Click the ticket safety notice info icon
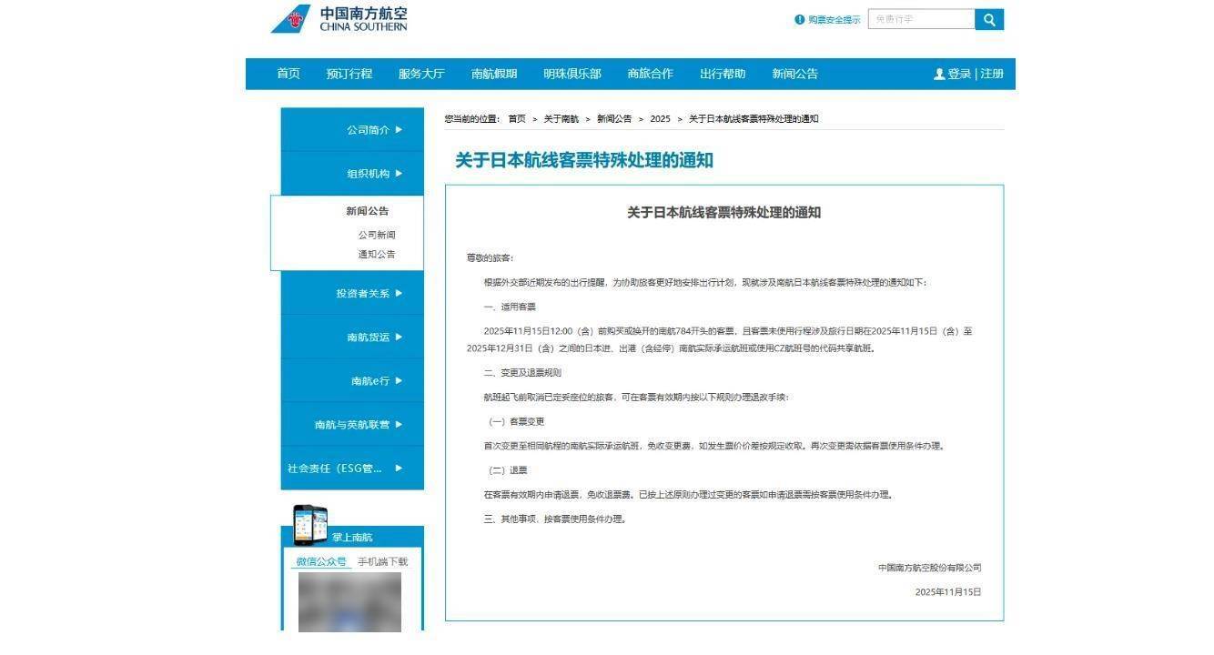Image resolution: width=1214 pixels, height=655 pixels. click(799, 19)
